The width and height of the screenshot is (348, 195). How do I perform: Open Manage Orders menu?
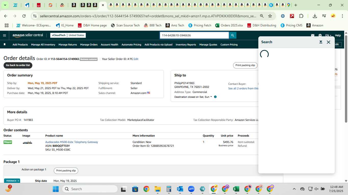coord(89,44)
